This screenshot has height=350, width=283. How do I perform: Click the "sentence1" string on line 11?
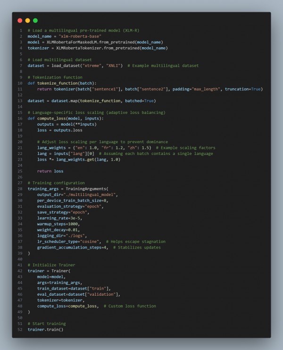pos(105,89)
